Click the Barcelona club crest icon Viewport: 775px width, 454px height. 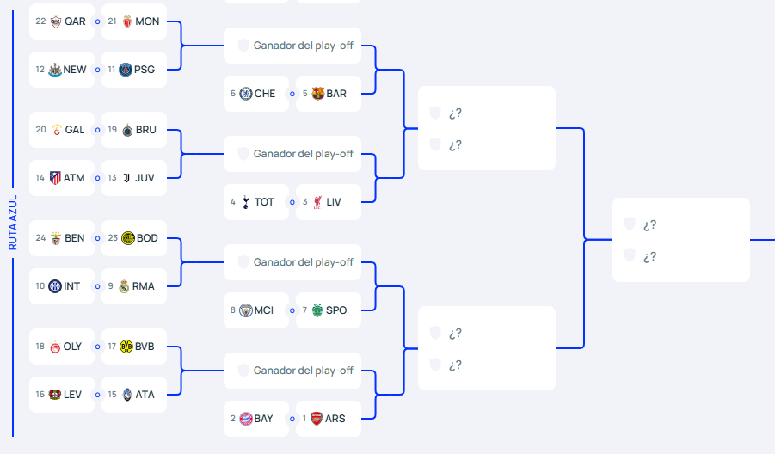318,94
